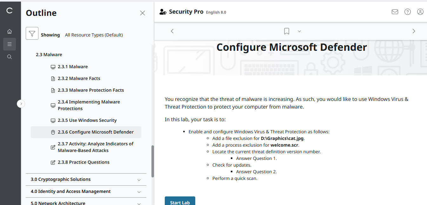The height and width of the screenshot is (205, 427).
Task: Open the email contact icon
Action: (x=395, y=11)
